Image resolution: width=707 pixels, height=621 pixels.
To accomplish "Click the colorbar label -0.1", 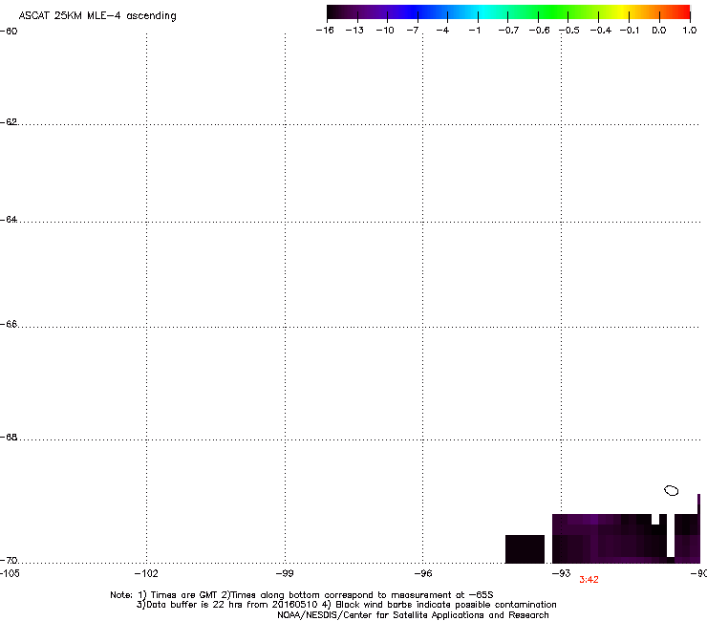I will pyautogui.click(x=630, y=31).
